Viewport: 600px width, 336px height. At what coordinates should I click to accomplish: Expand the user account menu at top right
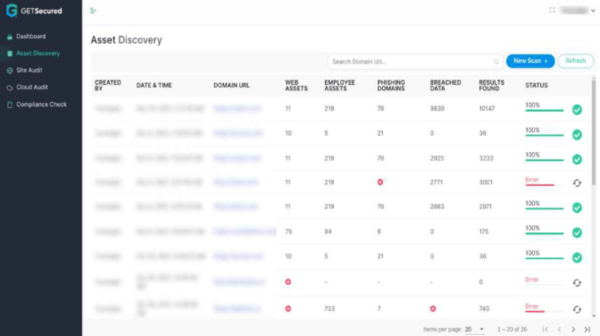coord(578,11)
